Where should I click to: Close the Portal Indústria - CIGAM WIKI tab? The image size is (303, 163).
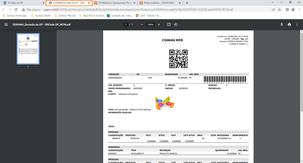(180, 3)
